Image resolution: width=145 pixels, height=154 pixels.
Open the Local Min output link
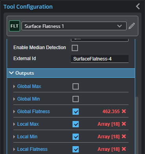[x=27, y=137]
